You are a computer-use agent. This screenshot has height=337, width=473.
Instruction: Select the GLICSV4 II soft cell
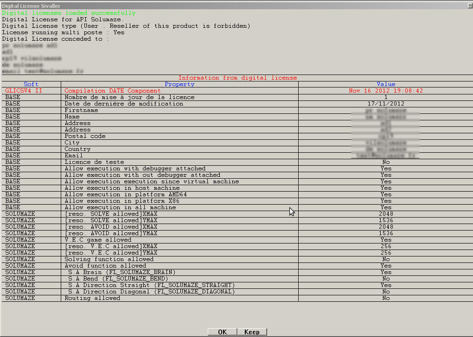pos(24,91)
